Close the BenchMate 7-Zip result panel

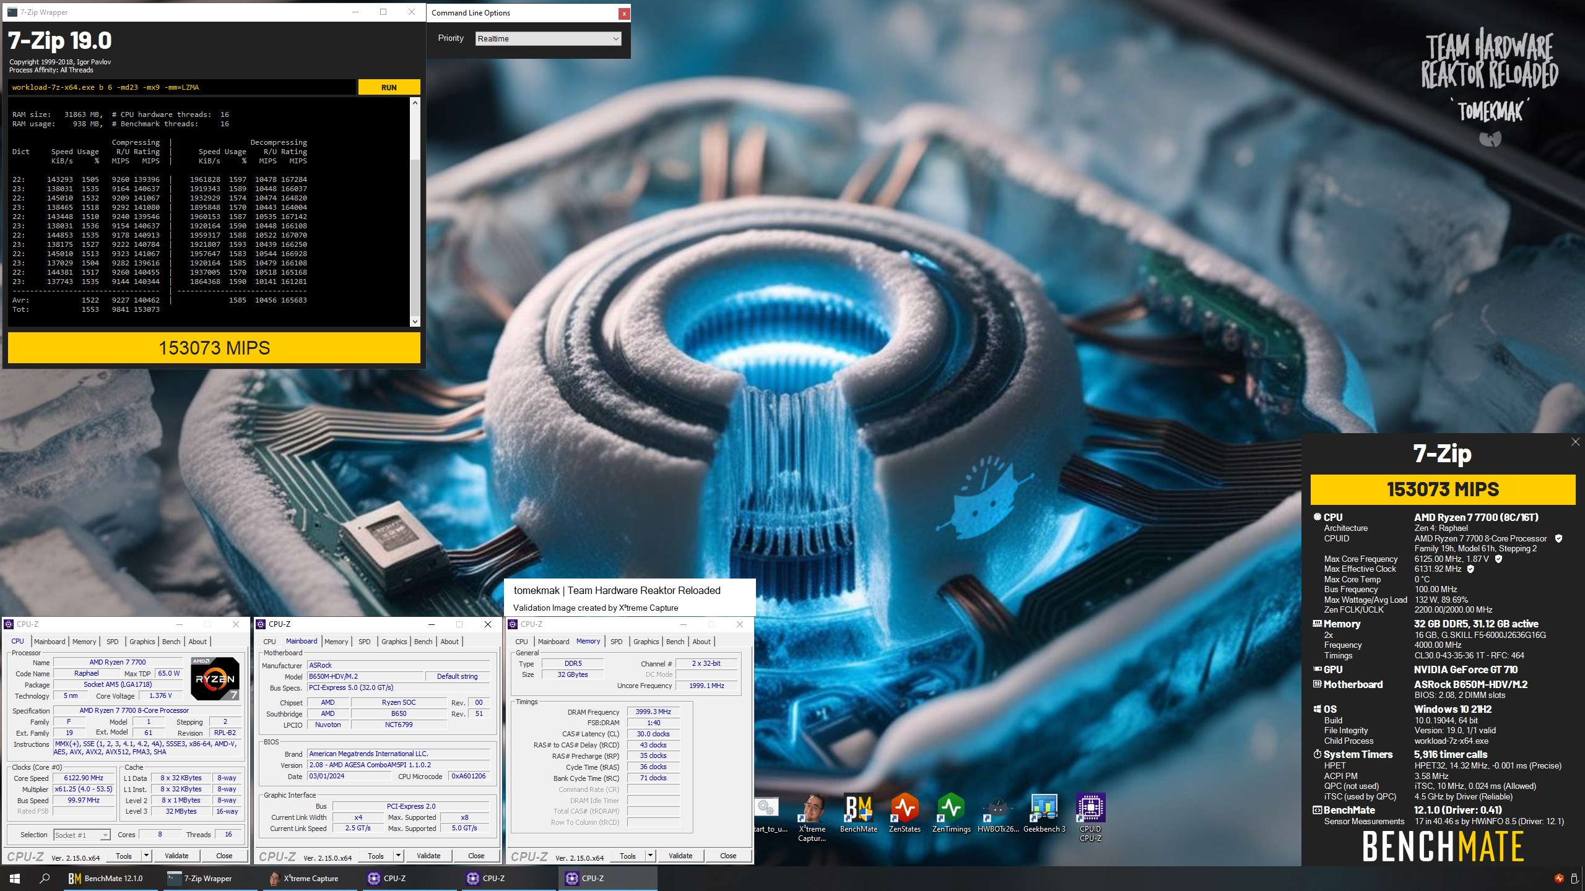(x=1575, y=442)
